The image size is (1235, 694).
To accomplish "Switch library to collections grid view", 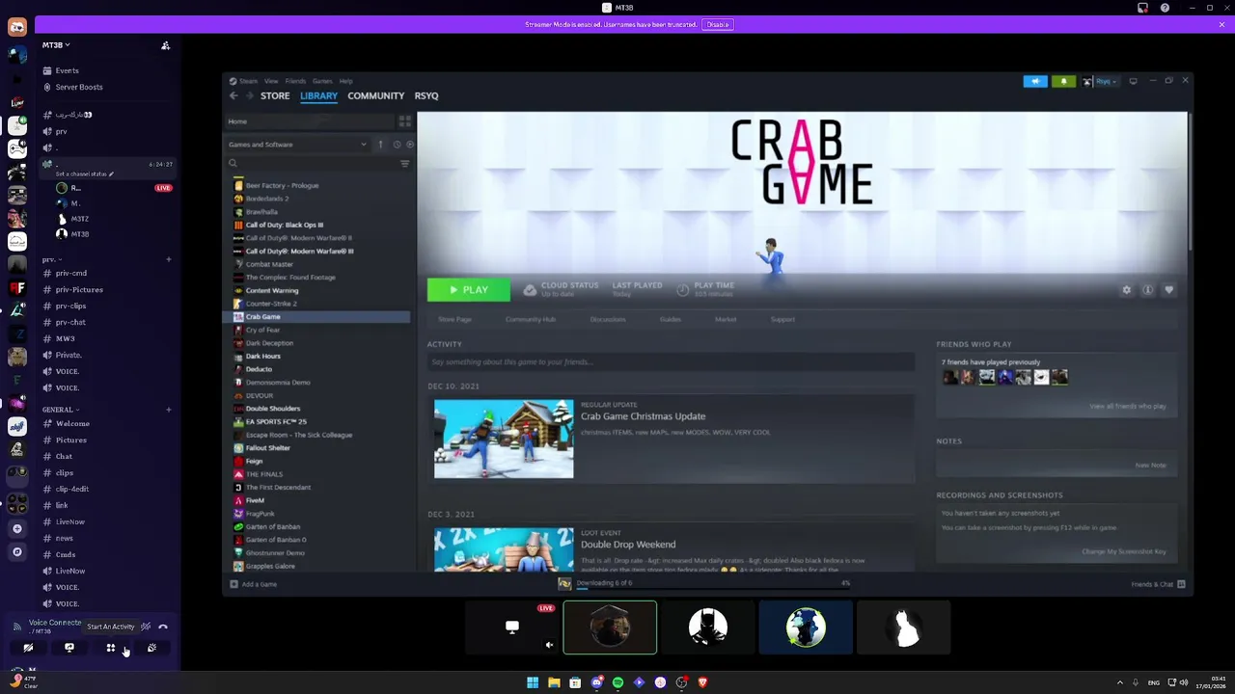I will coord(405,121).
